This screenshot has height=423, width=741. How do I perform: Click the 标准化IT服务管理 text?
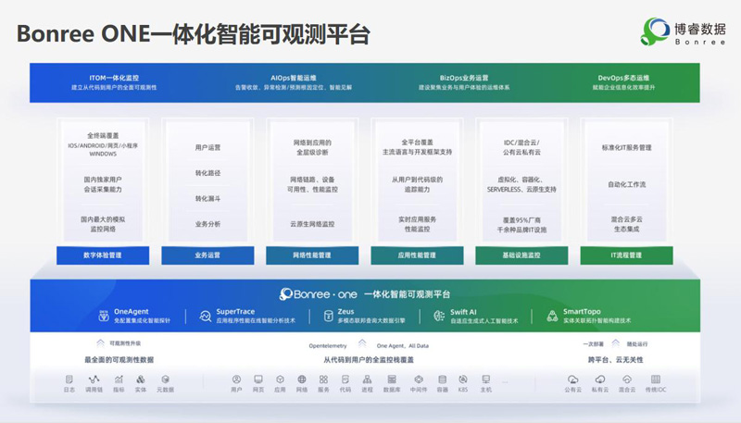[627, 148]
